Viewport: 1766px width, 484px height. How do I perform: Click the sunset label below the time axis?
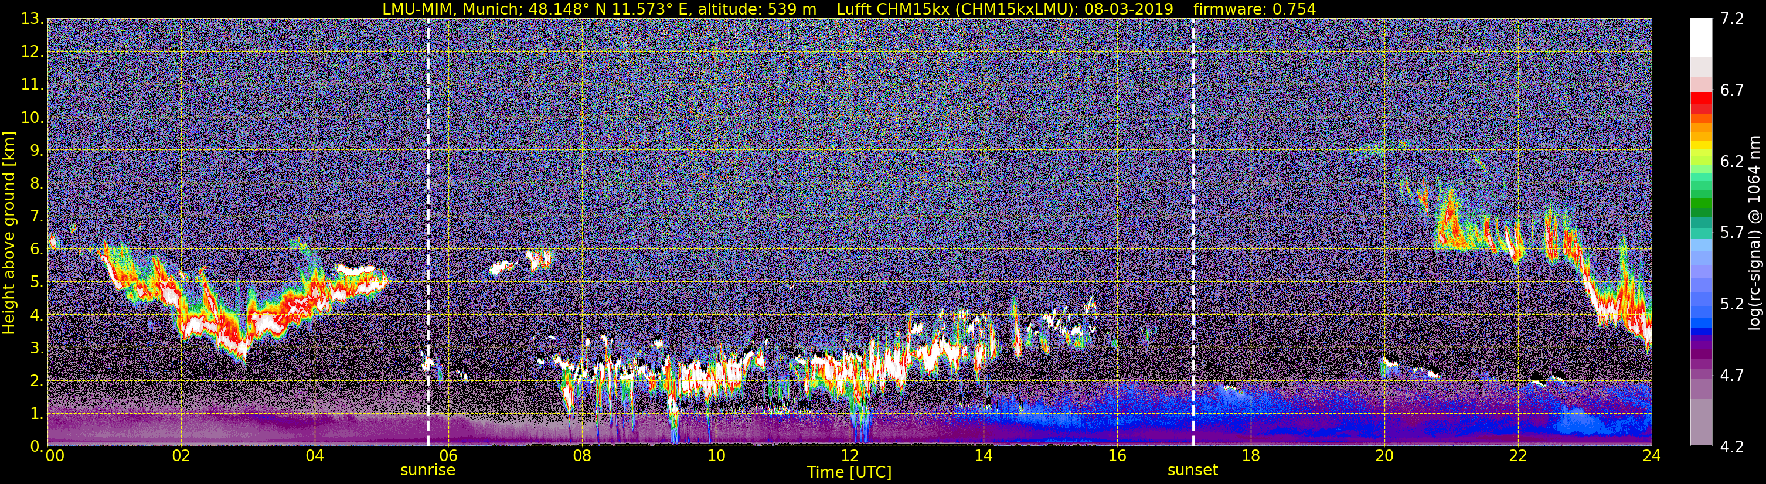[x=1193, y=471]
